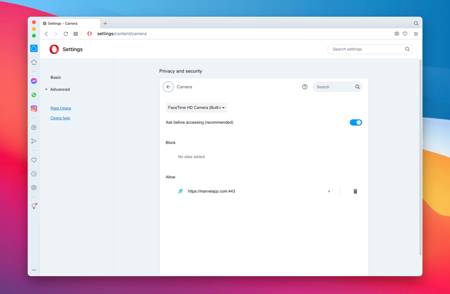Click the magnifier in the Search settings box
Image resolution: width=450 pixels, height=294 pixels.
407,49
